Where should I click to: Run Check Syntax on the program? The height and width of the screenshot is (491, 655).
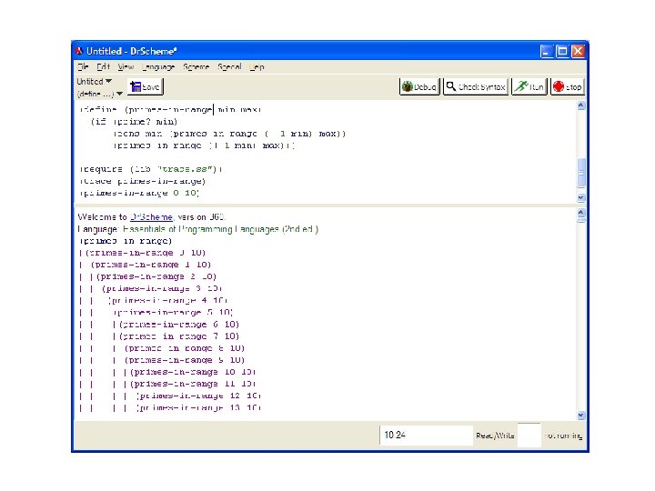coord(476,87)
